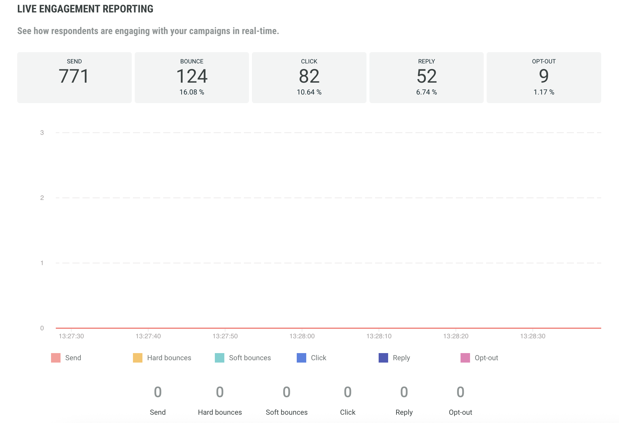Hide Soft bounces series via legend label
The height and width of the screenshot is (423, 619).
pyautogui.click(x=250, y=358)
